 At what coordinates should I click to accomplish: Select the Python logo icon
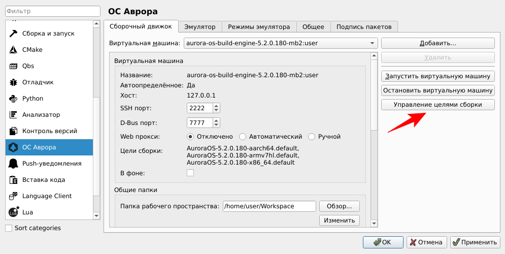tap(14, 99)
